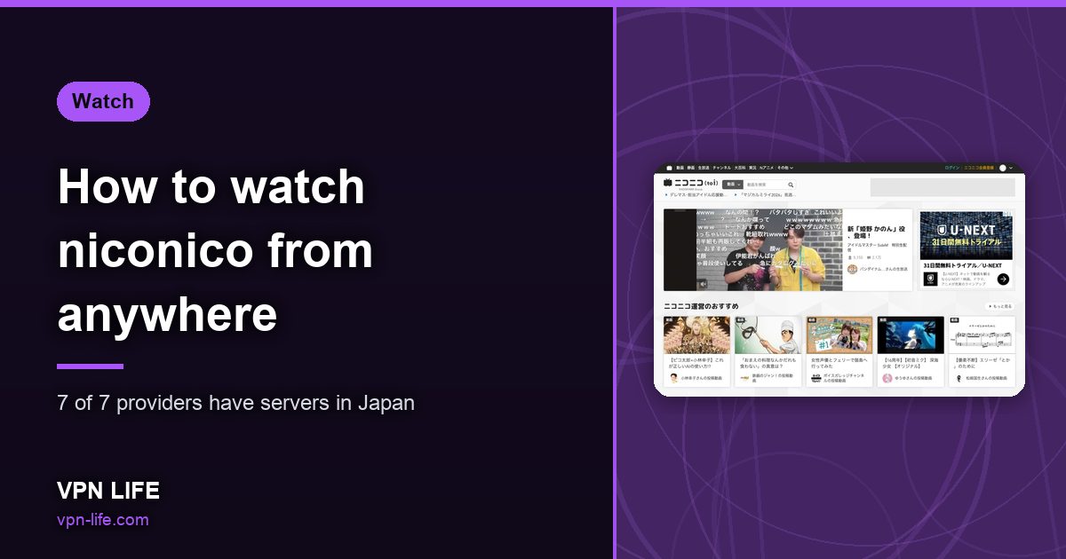Click the live broadcaster's round avatar
The width and height of the screenshot is (1066, 559).
pos(852,269)
